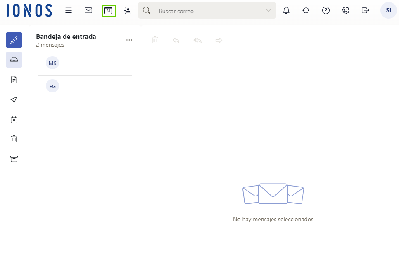Select the inbox folder in sidebar
This screenshot has width=399, height=255.
[14, 60]
